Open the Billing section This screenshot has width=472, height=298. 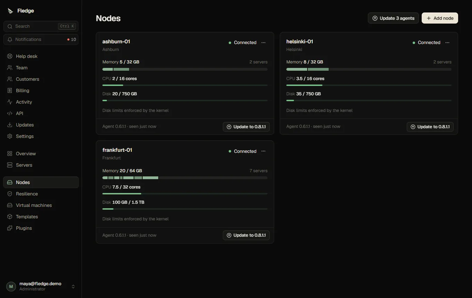click(x=41, y=90)
